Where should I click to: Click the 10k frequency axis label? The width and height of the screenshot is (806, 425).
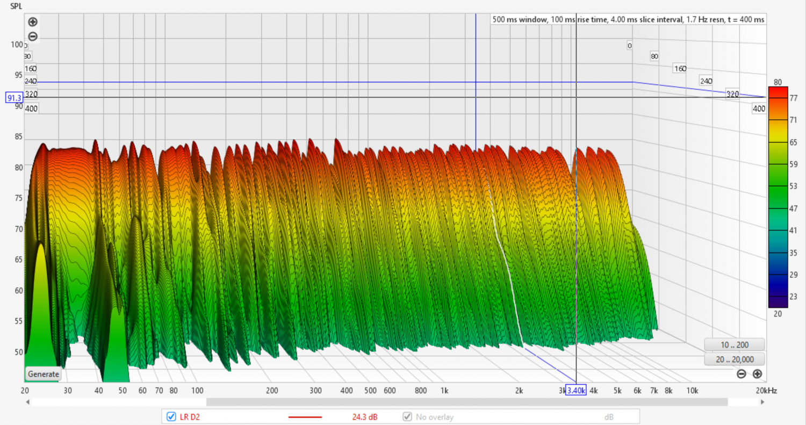coord(692,390)
